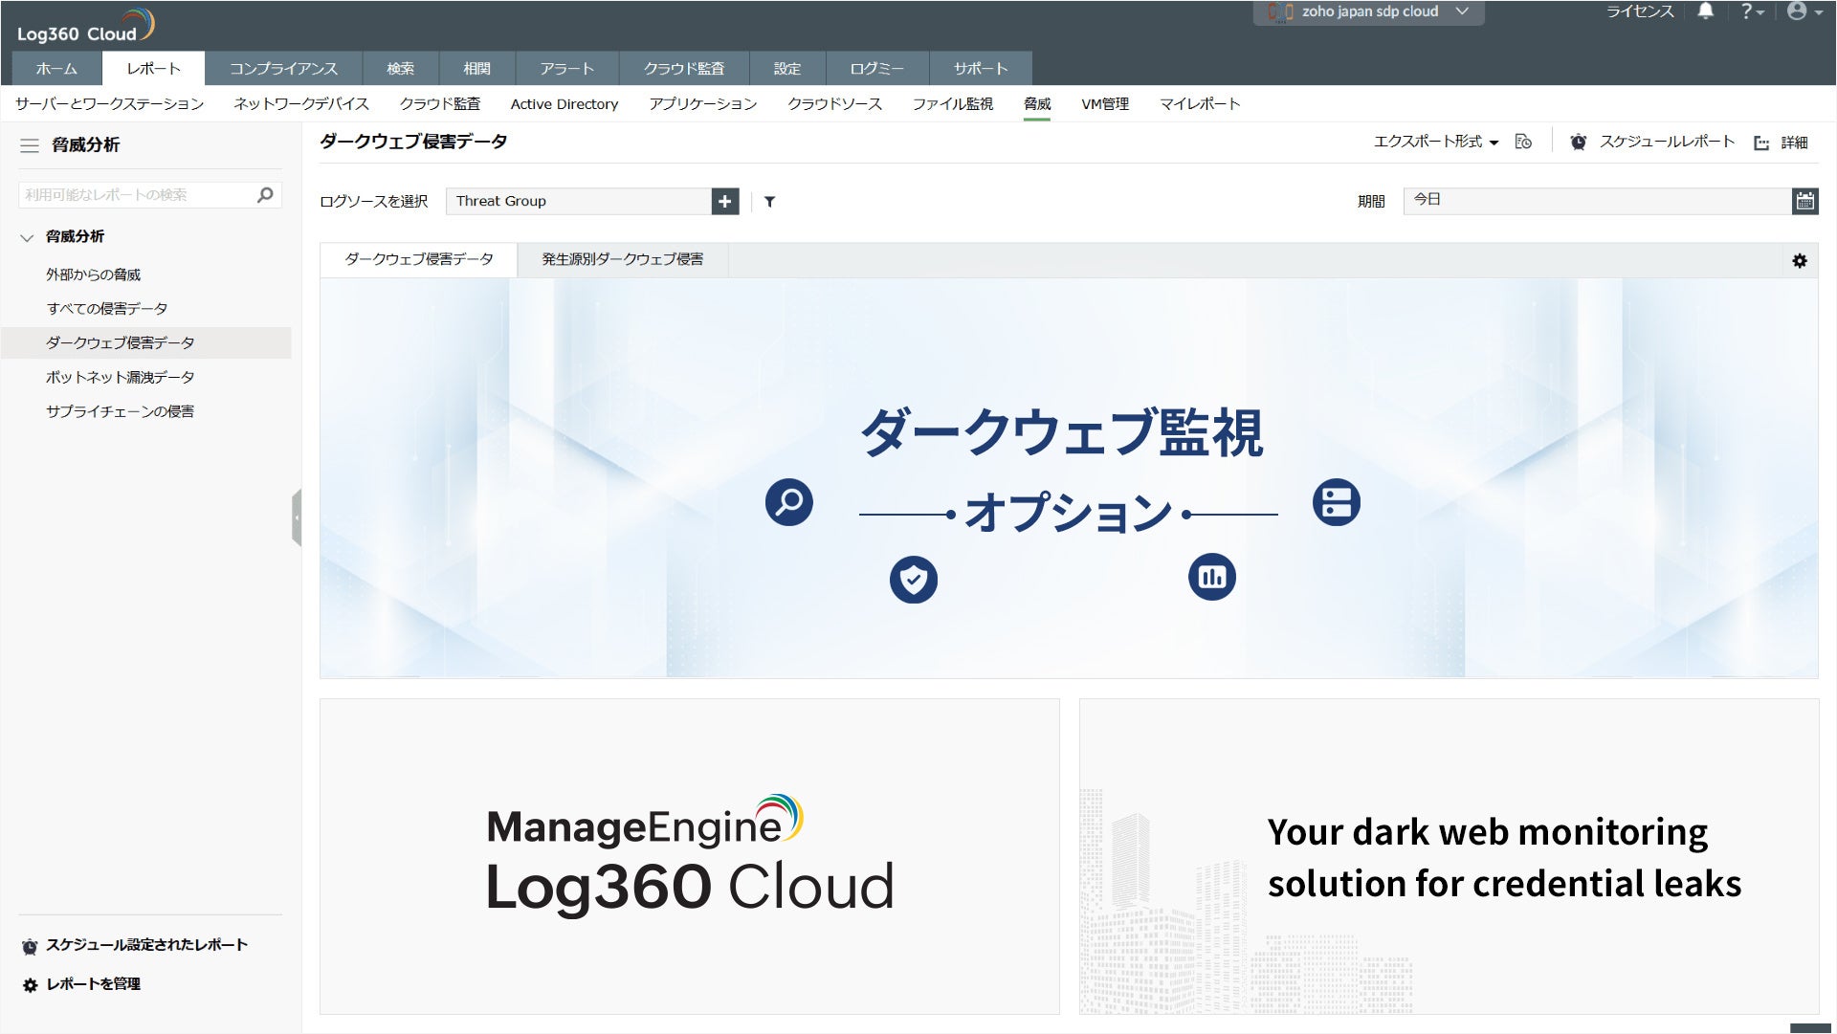
Task: Open the notifications bell
Action: (x=1705, y=11)
